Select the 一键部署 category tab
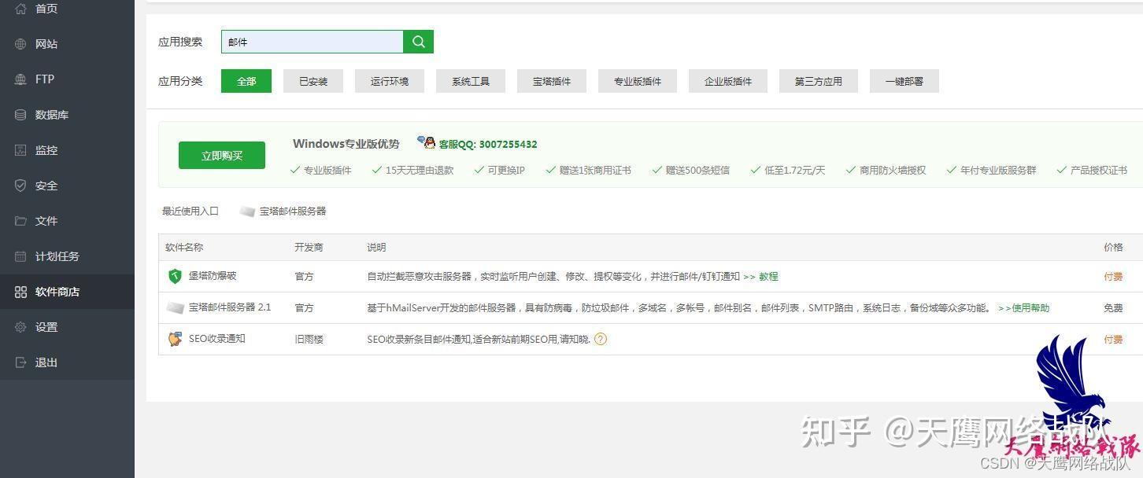This screenshot has width=1143, height=478. (x=904, y=81)
